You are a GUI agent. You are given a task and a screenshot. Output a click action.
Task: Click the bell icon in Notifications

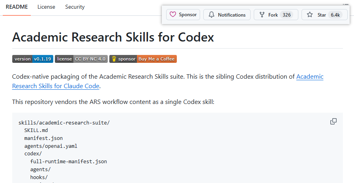pyautogui.click(x=211, y=15)
